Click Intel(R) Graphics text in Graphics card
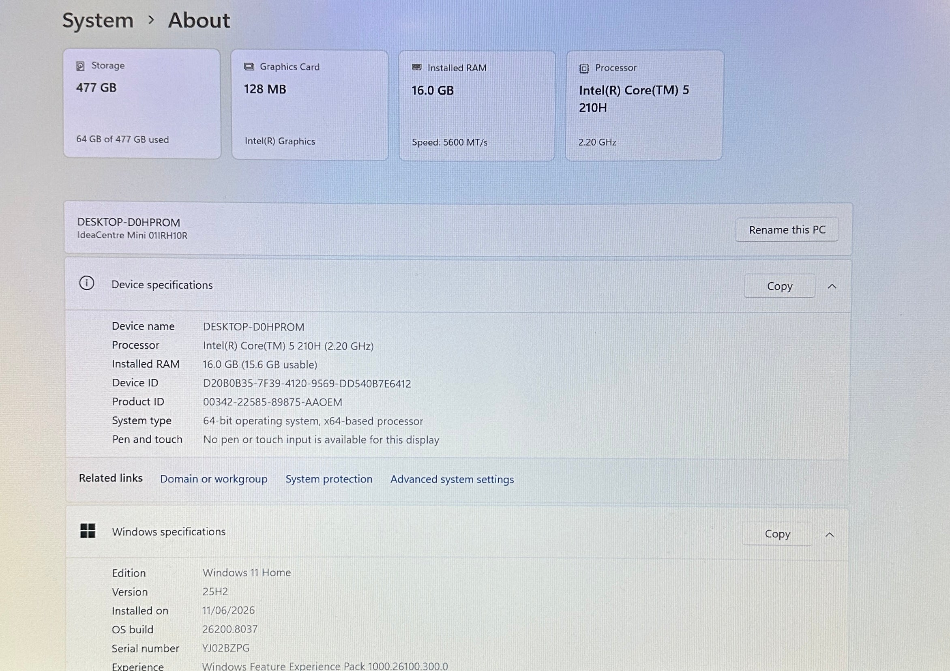Viewport: 950px width, 671px height. coord(280,141)
